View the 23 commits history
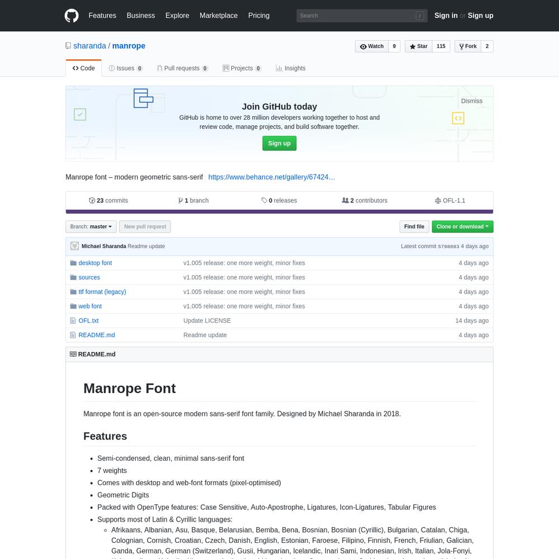Viewport: 559px width, 559px height. click(108, 201)
